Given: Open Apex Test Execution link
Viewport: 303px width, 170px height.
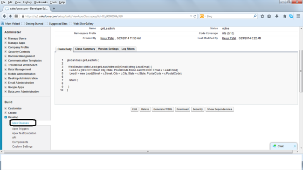Looking at the screenshot, I should (x=24, y=133).
